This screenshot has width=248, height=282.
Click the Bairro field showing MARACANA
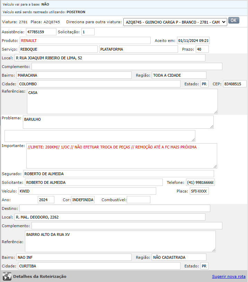(74, 75)
